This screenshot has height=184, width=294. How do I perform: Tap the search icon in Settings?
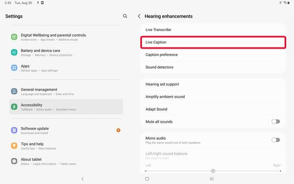(125, 16)
